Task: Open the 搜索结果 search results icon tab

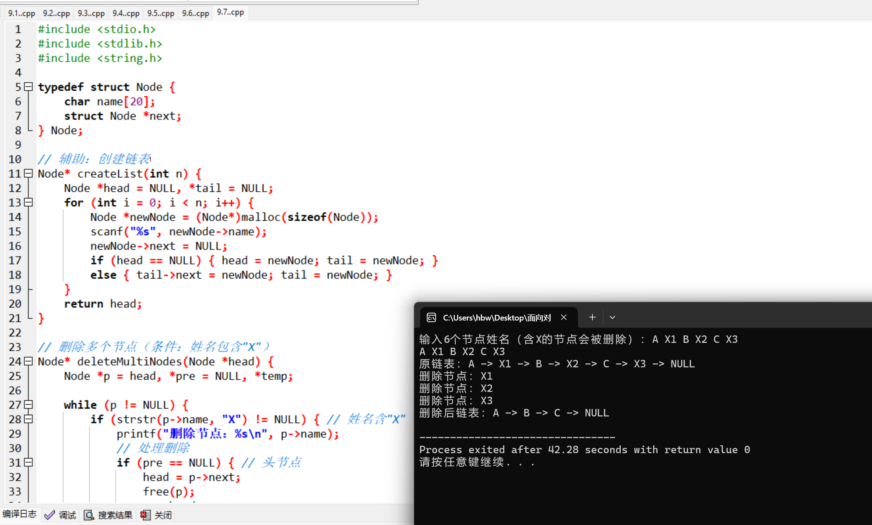Action: (x=89, y=515)
